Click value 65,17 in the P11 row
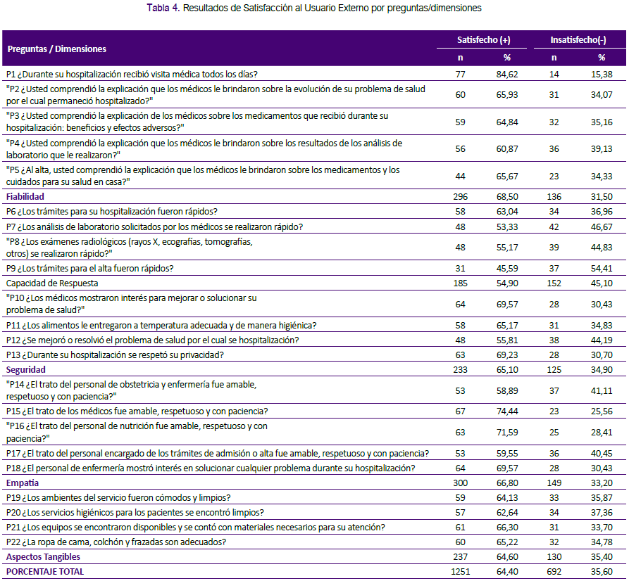This screenshot has height=581, width=629. [507, 326]
